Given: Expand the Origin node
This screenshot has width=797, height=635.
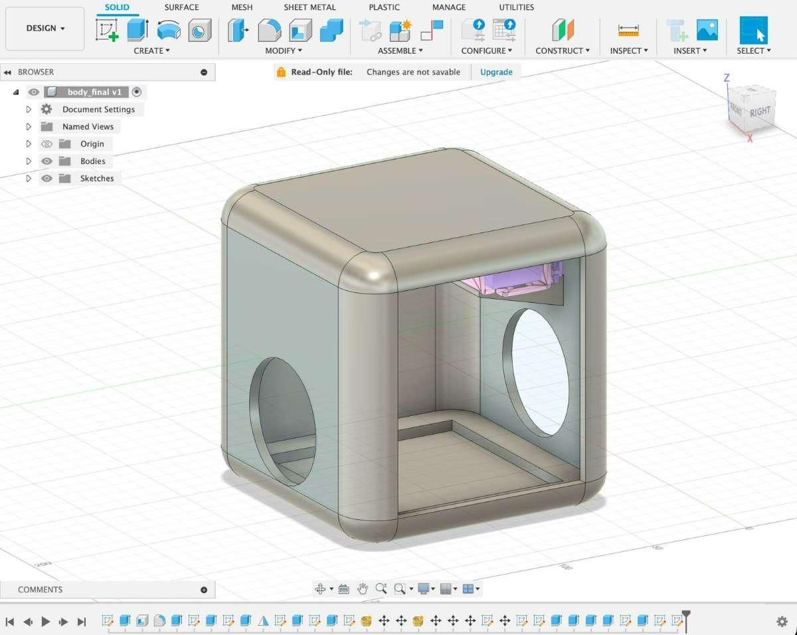Looking at the screenshot, I should pyautogui.click(x=29, y=144).
